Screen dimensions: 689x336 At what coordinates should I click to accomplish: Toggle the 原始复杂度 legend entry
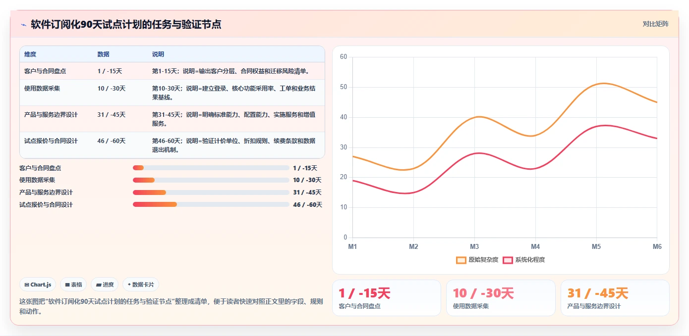click(x=477, y=260)
